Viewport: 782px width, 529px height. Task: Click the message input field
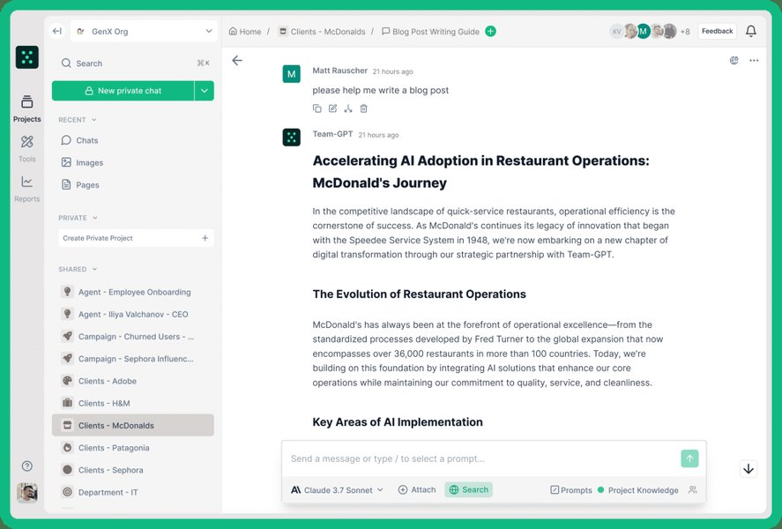tap(481, 458)
